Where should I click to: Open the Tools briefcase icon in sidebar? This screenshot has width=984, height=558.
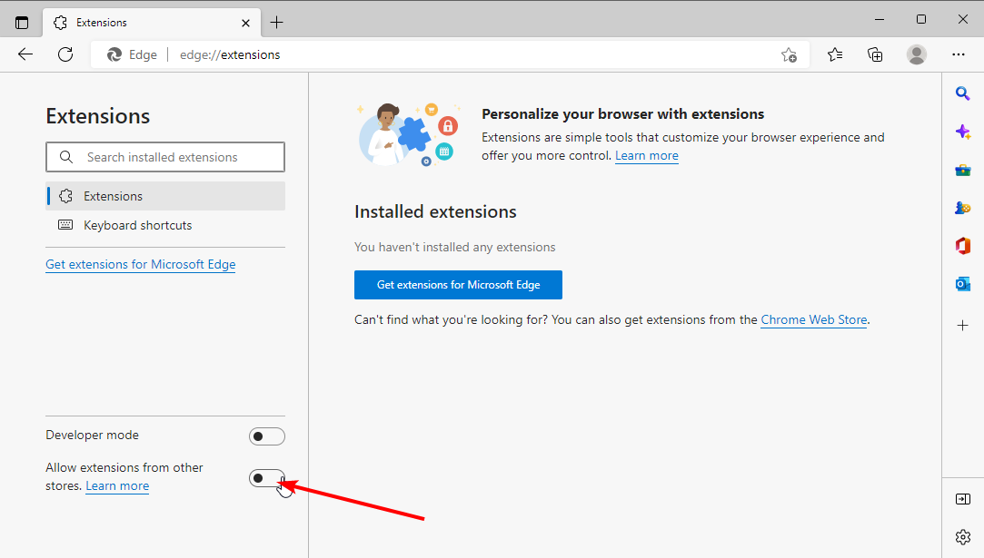coord(963,170)
